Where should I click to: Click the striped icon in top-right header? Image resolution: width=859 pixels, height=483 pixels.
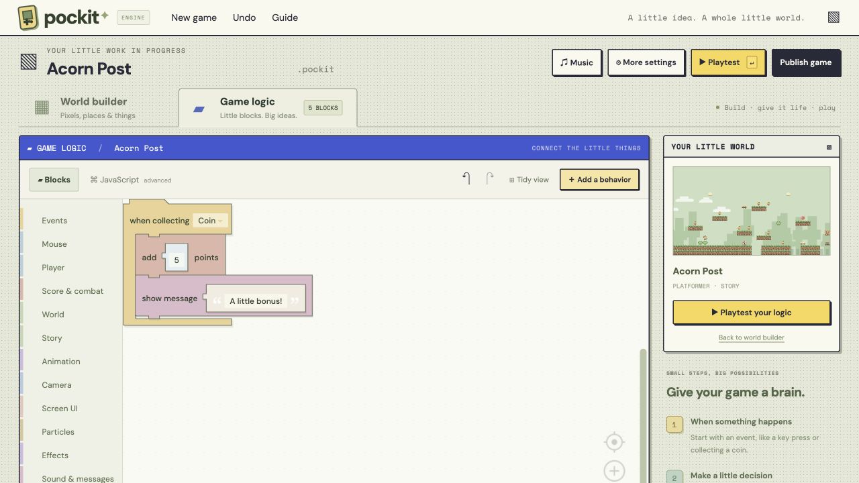pos(833,17)
